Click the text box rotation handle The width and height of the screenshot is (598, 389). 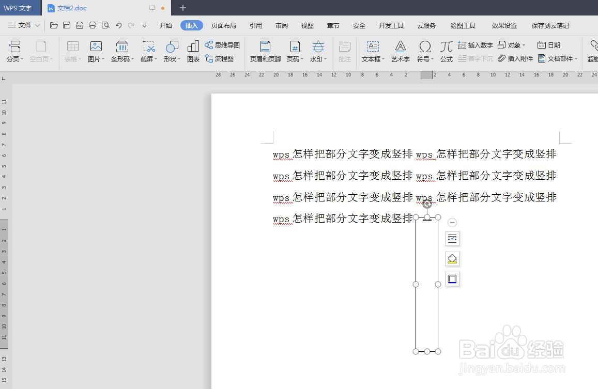click(427, 204)
